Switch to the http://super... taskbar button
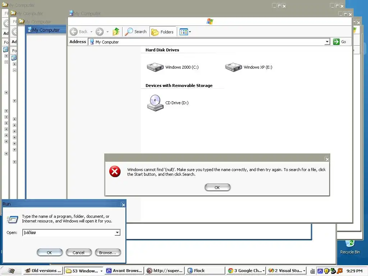The height and width of the screenshot is (276, 368). click(165, 271)
